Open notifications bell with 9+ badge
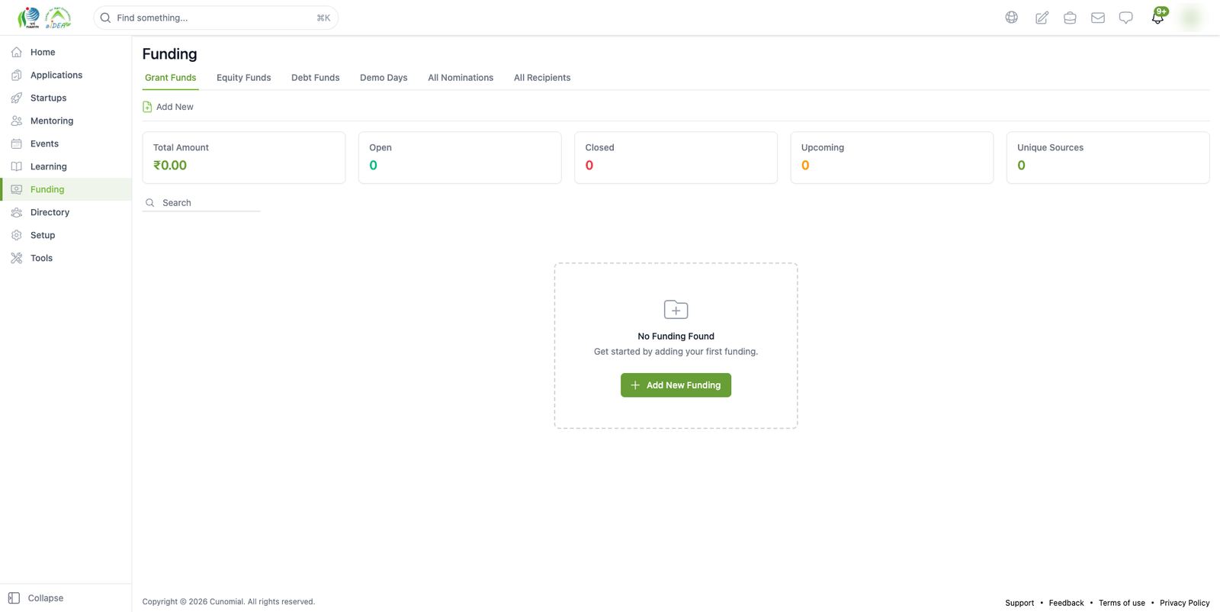Viewport: 1220px width, 612px height. pyautogui.click(x=1158, y=17)
